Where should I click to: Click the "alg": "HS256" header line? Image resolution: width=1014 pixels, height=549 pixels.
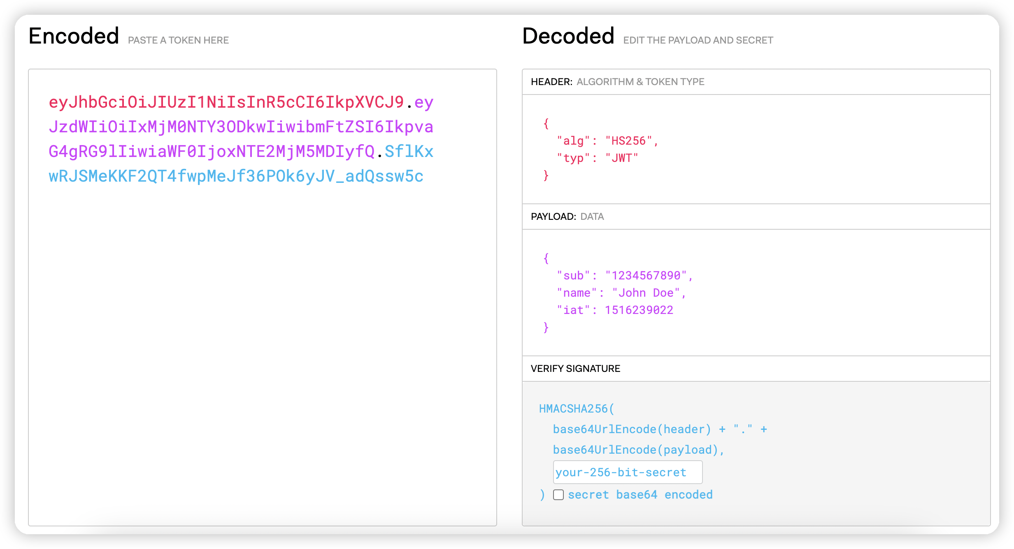click(x=607, y=141)
